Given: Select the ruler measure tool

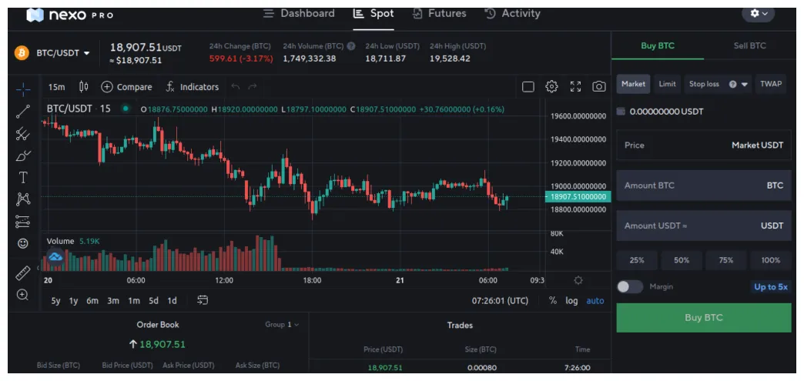Looking at the screenshot, I should [23, 273].
